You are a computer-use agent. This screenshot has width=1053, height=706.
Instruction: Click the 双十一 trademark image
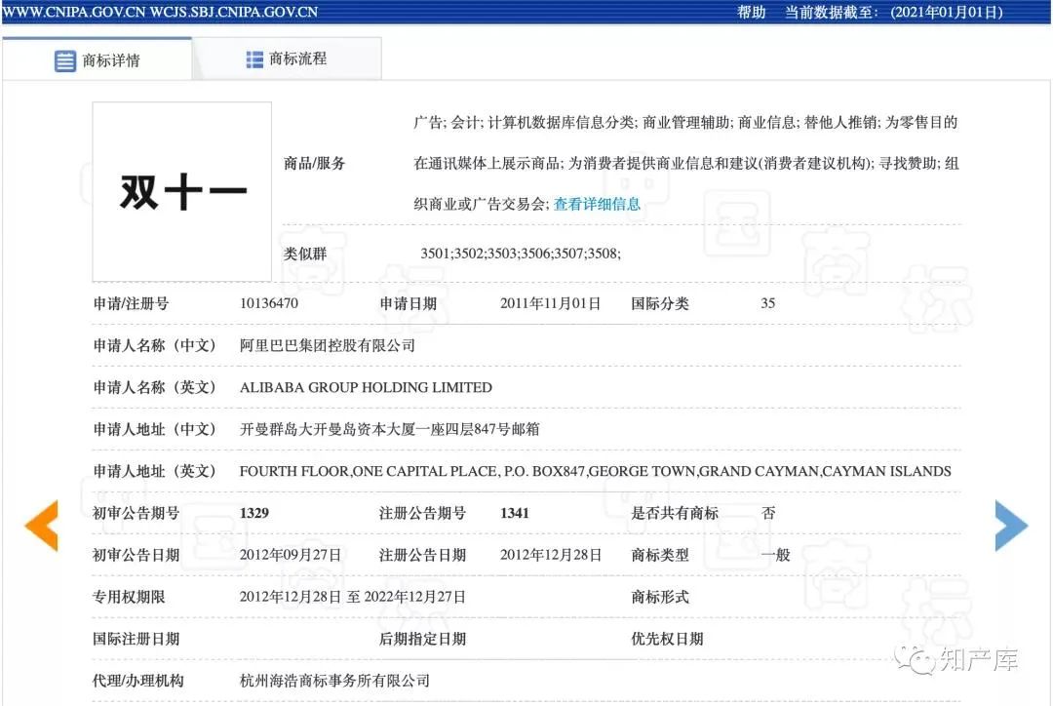[182, 192]
